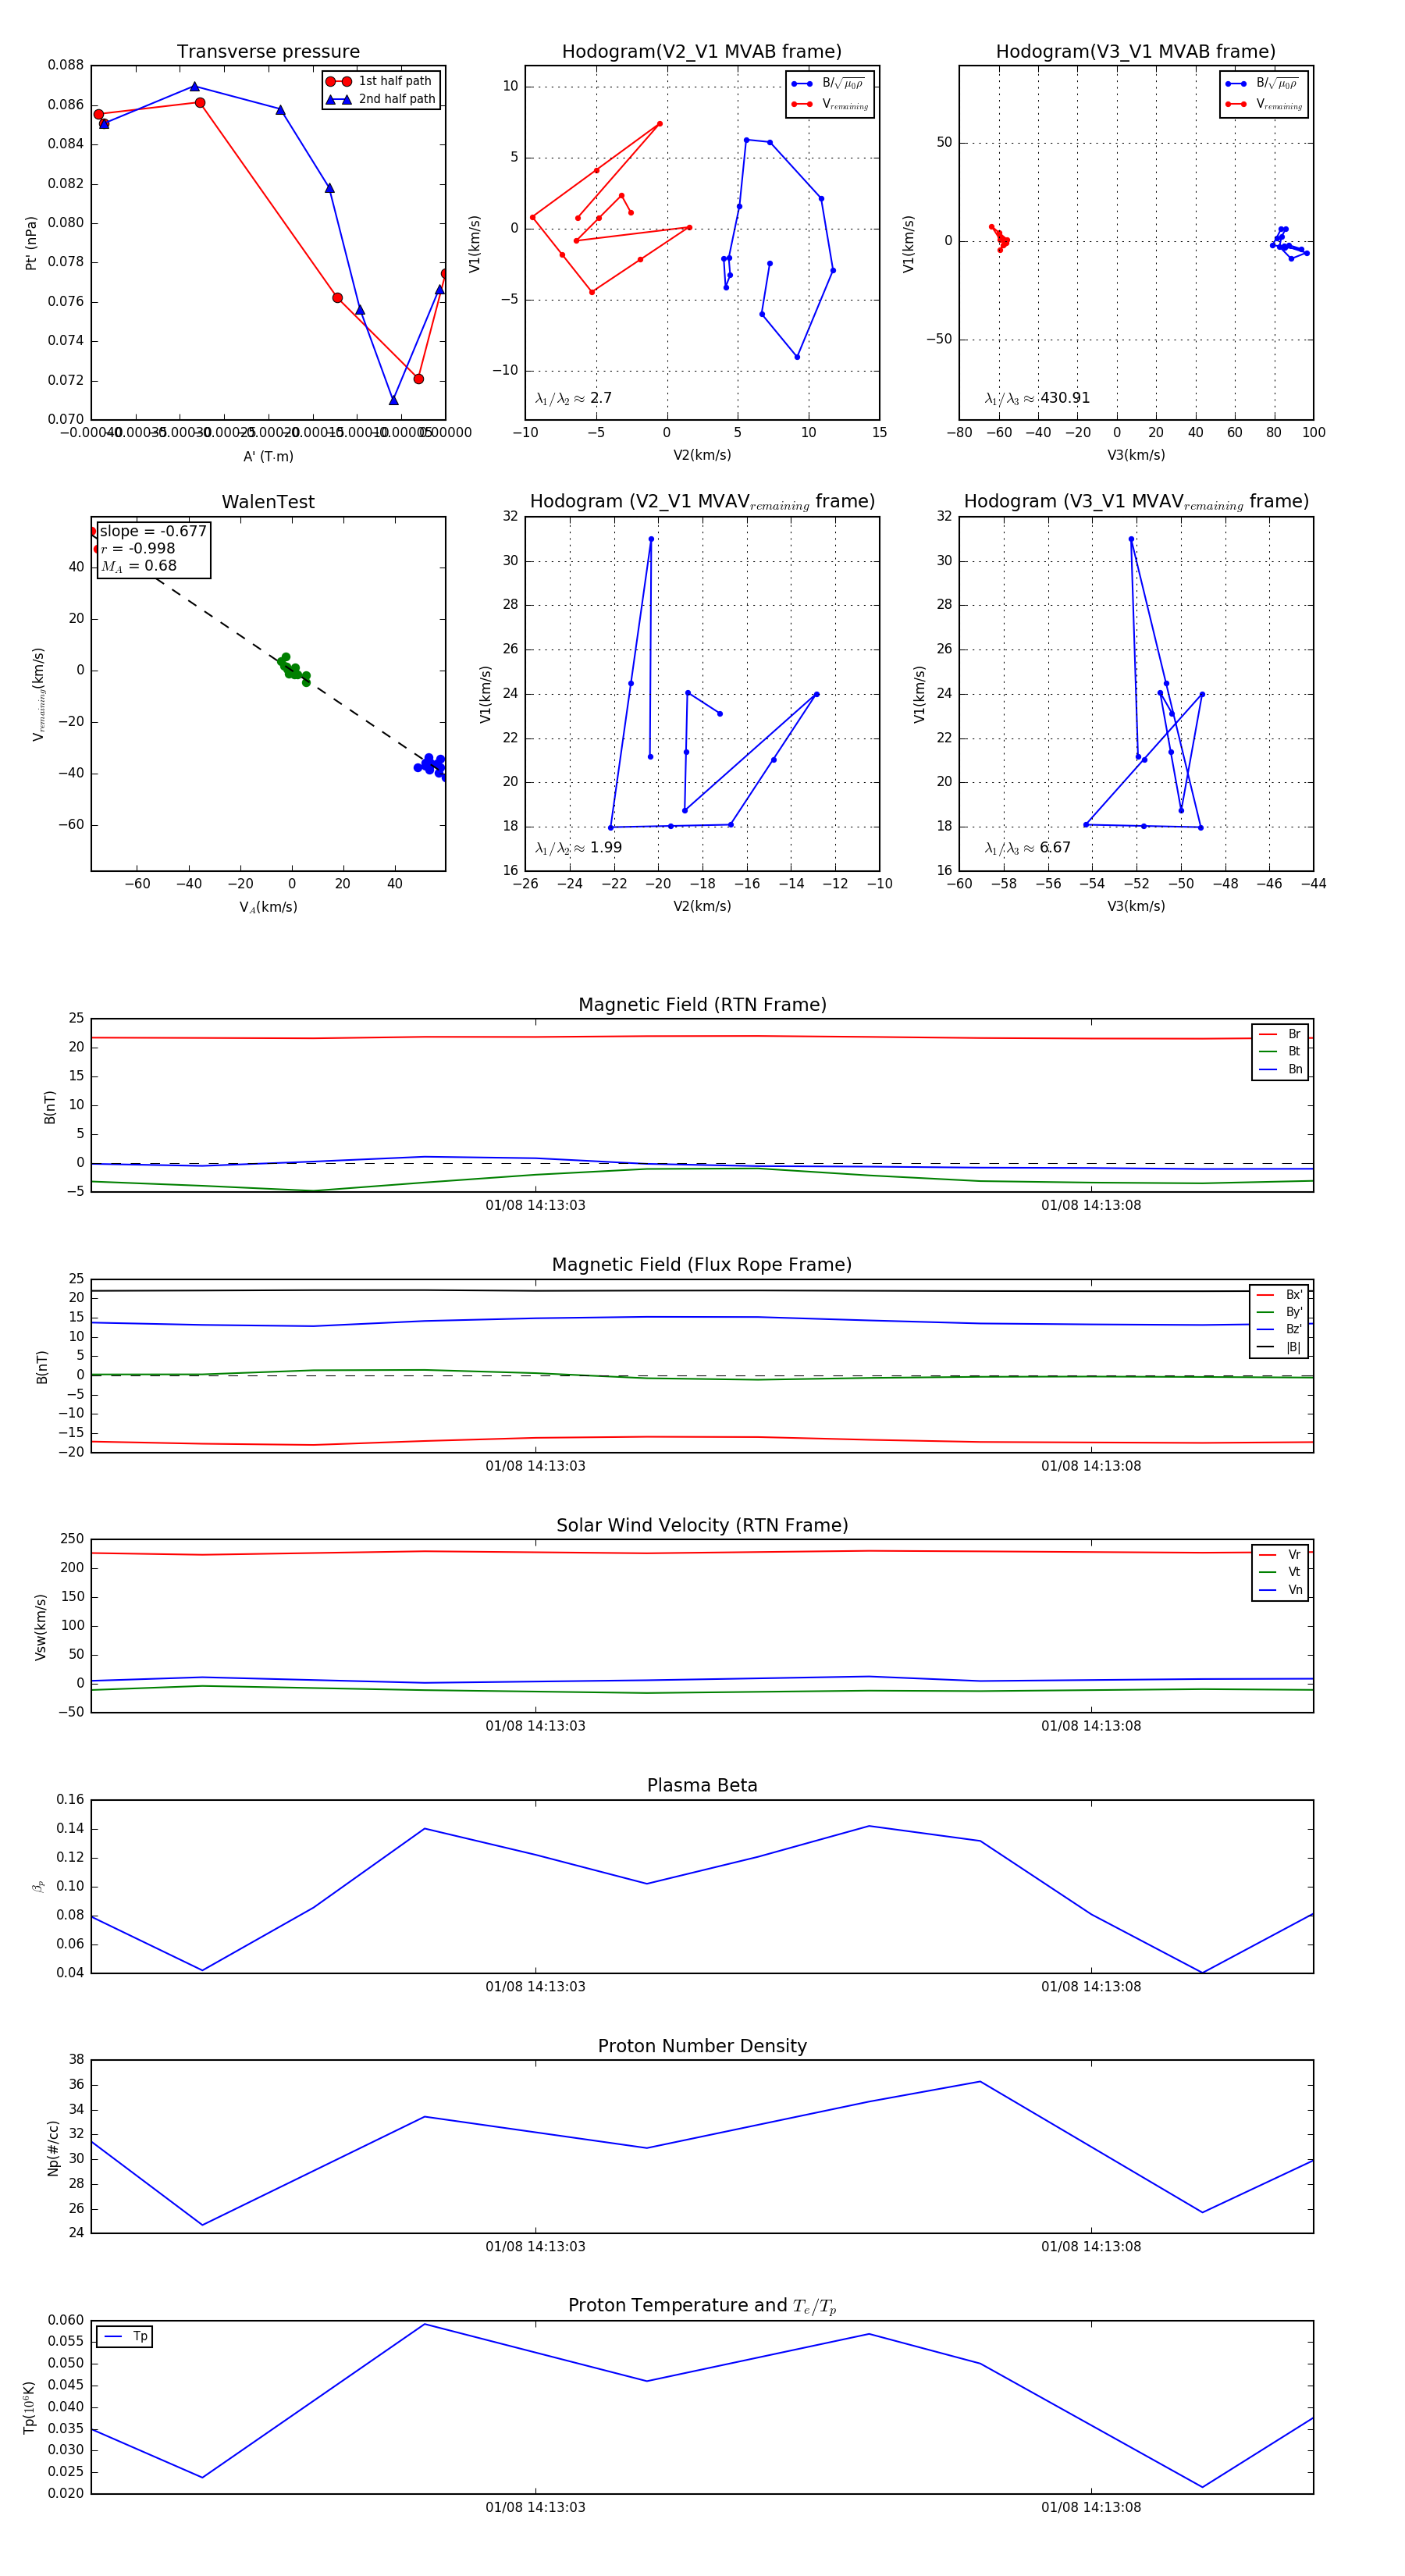1405x2576 pixels.
Task: Click the 14:13:03 tick label under Proton Temperature
Action: [x=535, y=2507]
